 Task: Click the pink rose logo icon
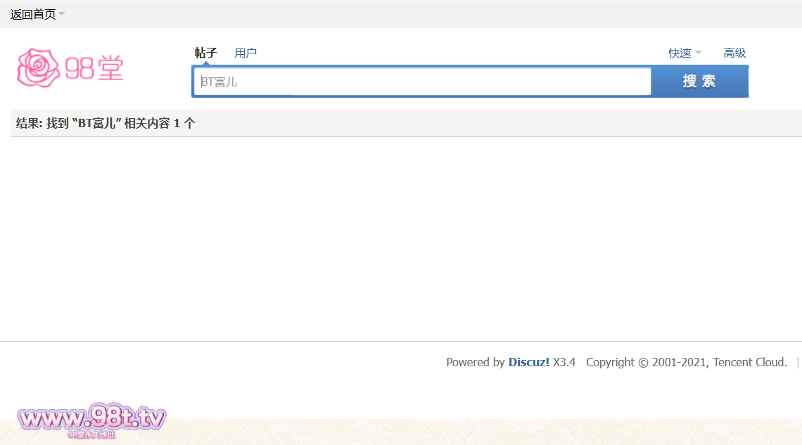pos(38,68)
